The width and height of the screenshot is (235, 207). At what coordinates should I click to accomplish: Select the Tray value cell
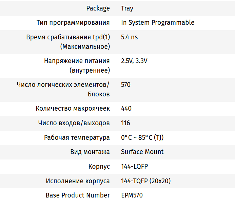tap(127, 8)
